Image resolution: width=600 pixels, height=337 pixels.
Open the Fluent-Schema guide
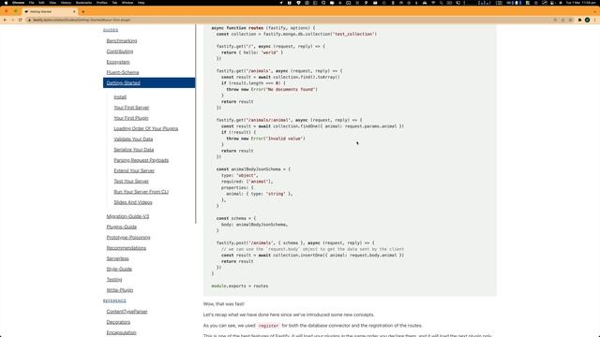click(x=123, y=72)
